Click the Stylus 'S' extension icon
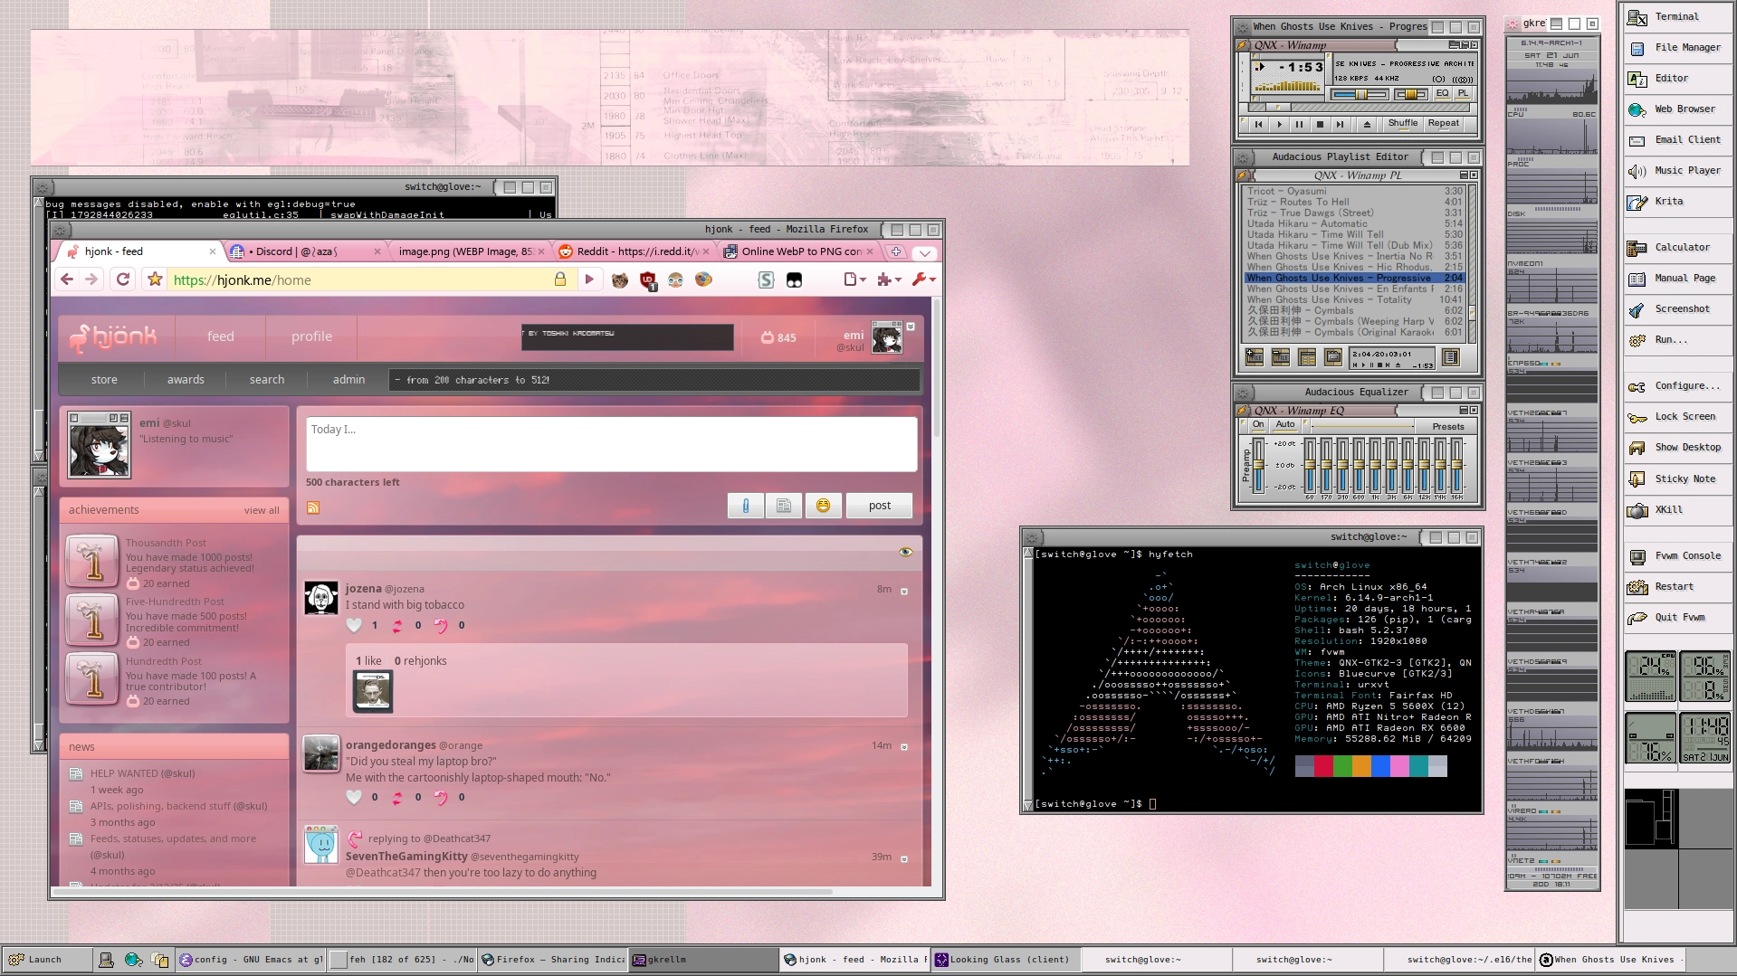This screenshot has height=976, width=1737. [x=766, y=280]
